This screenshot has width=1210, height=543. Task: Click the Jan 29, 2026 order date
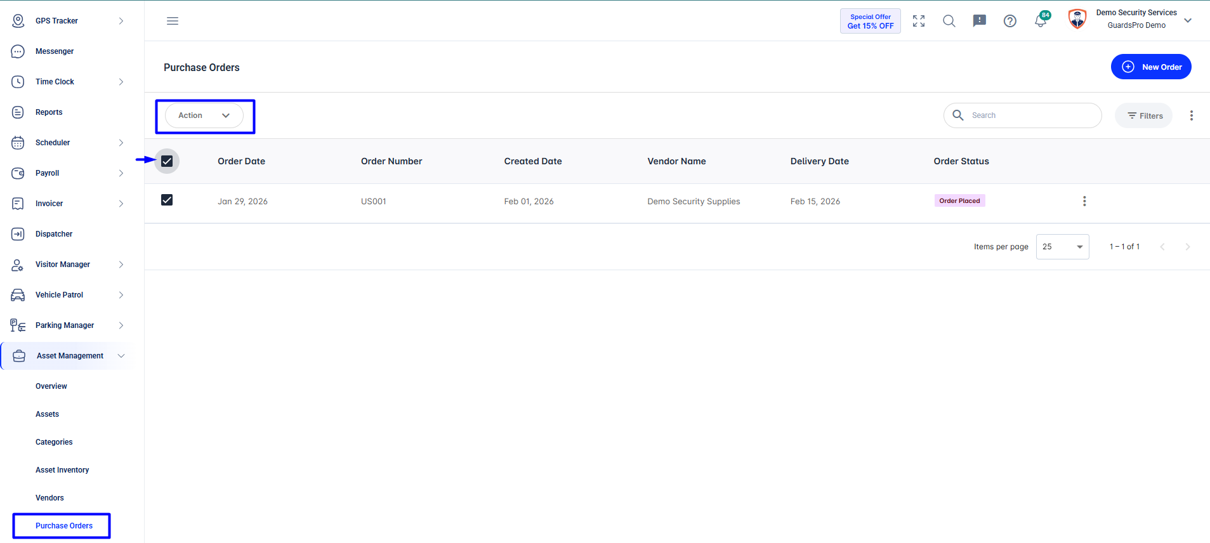click(x=242, y=201)
